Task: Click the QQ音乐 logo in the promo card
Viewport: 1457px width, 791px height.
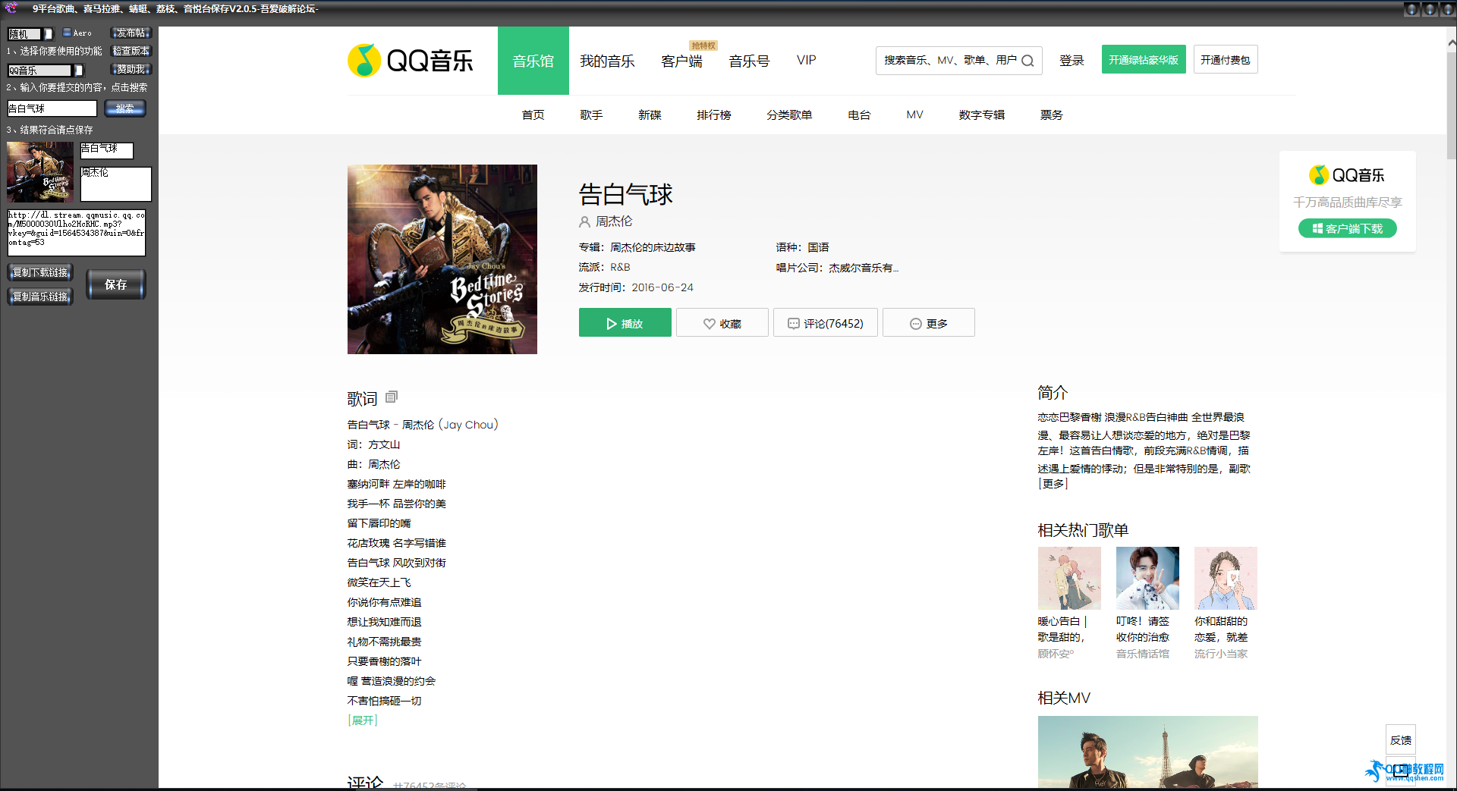Action: coord(1347,175)
